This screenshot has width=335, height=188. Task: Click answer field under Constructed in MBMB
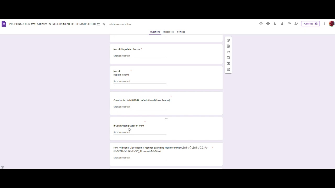[x=140, y=107]
